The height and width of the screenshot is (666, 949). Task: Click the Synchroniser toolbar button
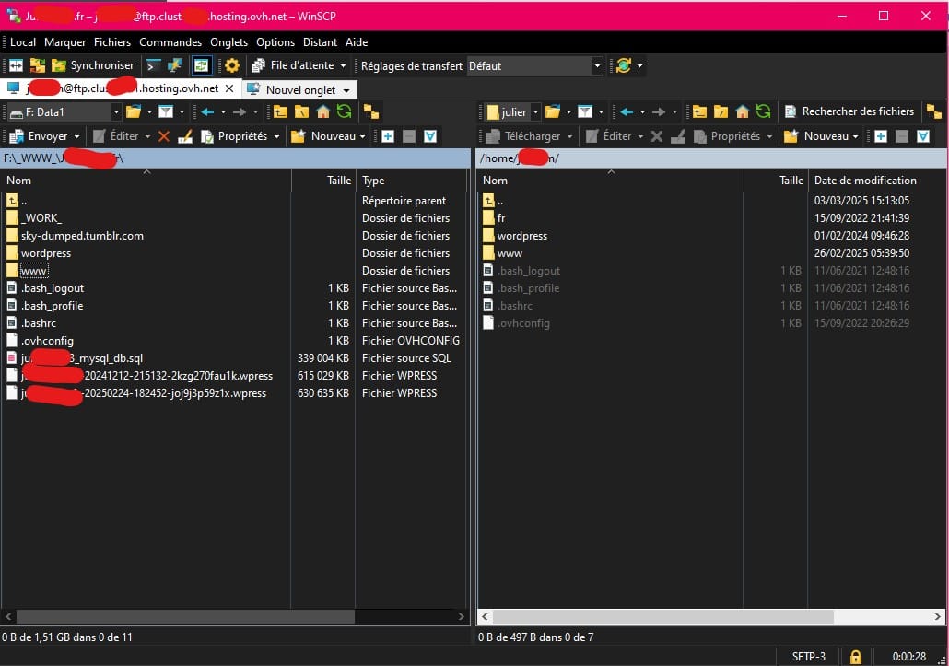92,65
